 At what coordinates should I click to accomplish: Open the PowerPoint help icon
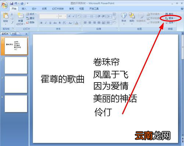click(x=182, y=9)
